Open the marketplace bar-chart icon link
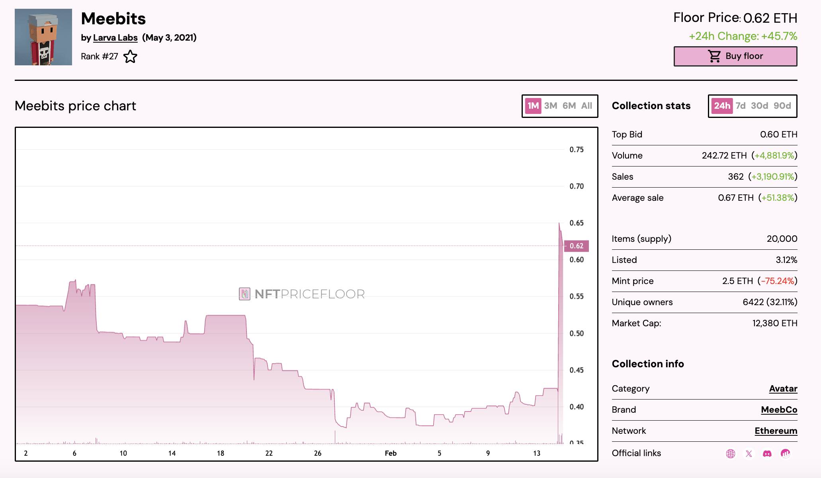Screen dimensions: 821x478 point(785,453)
